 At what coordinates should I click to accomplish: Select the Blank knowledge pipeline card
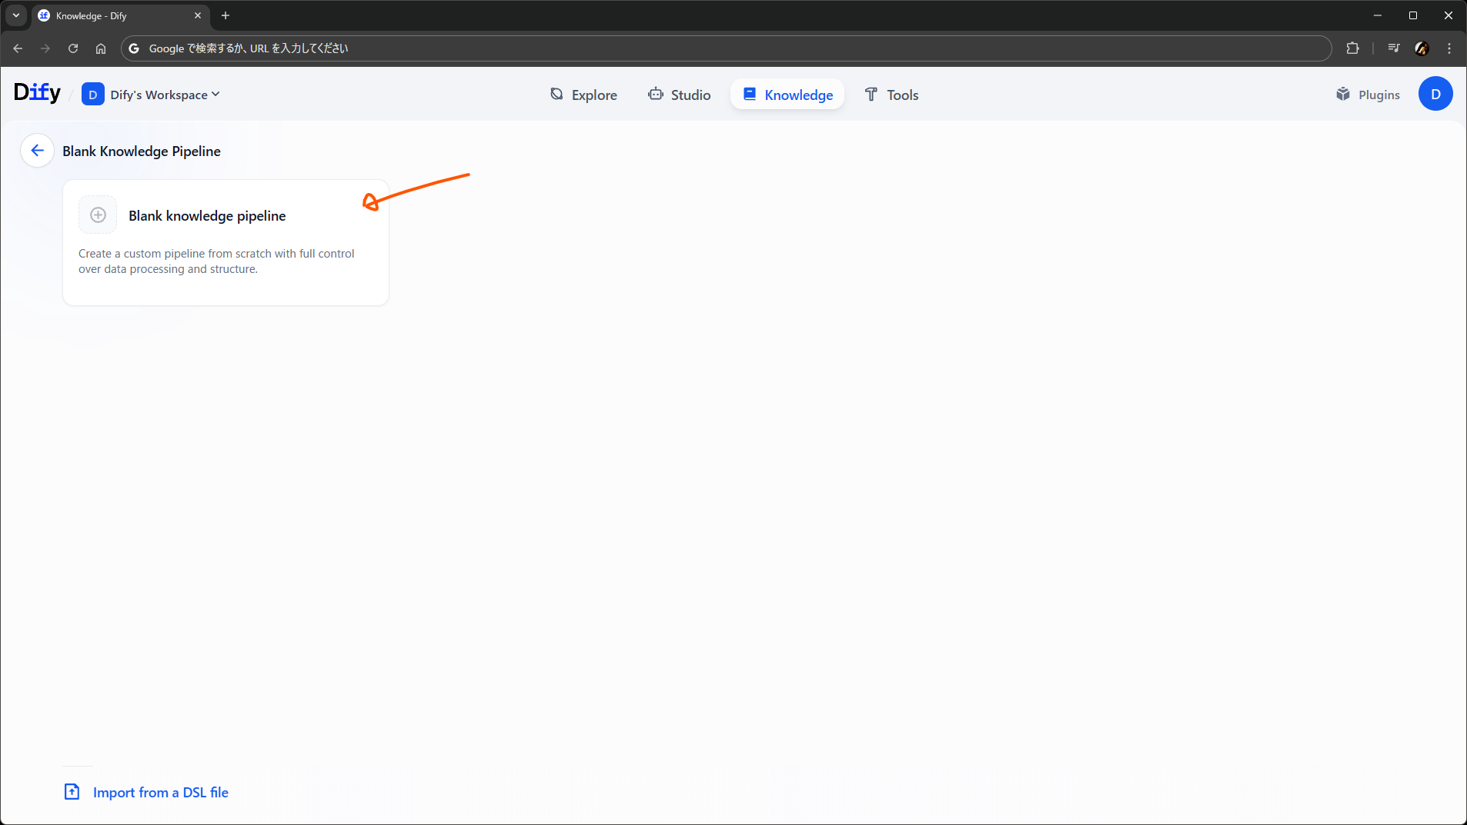pos(226,242)
